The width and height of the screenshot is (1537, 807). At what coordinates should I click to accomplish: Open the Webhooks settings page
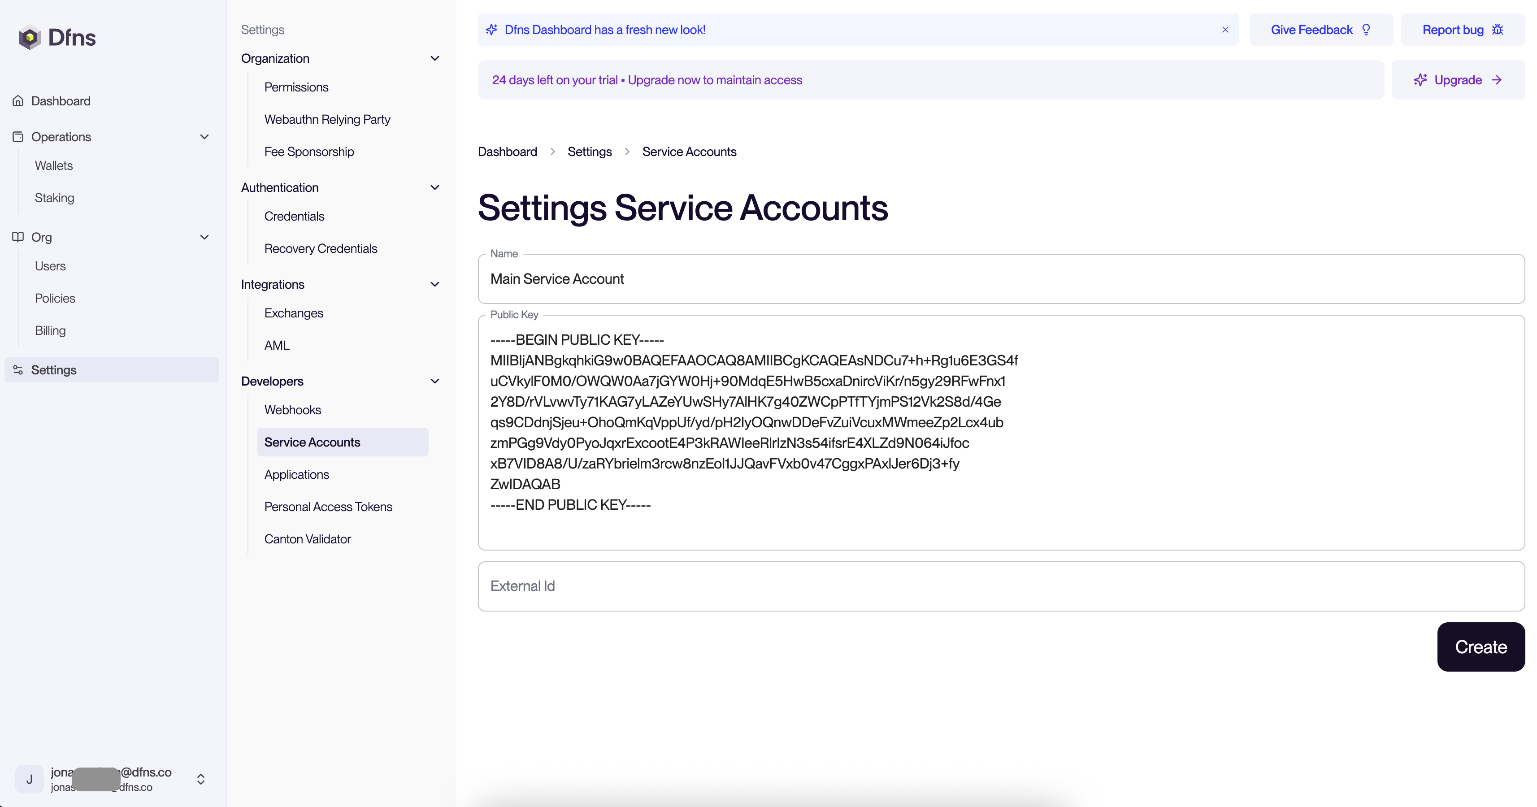click(292, 410)
